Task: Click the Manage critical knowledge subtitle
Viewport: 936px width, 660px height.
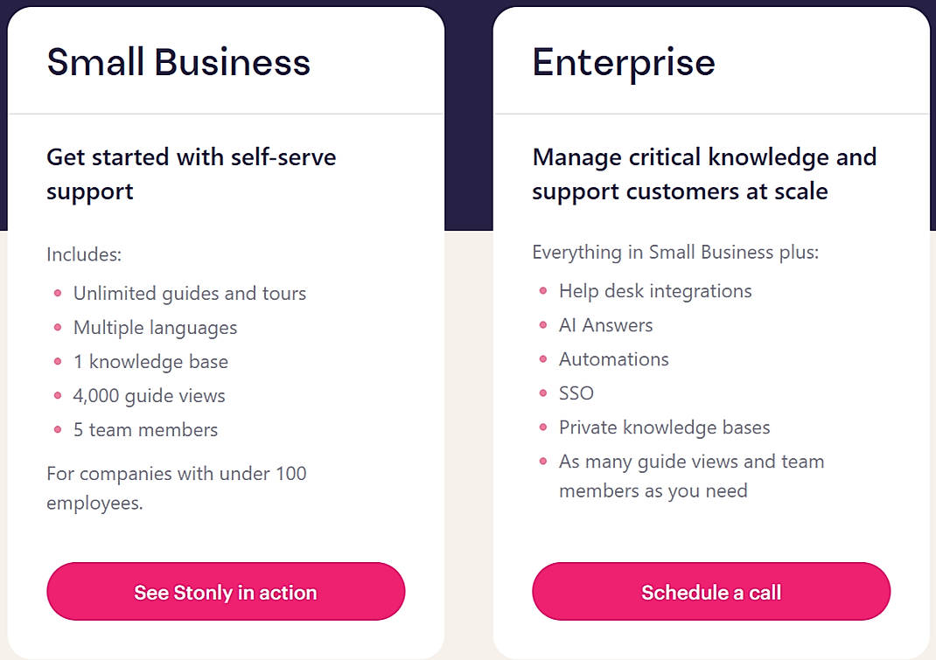Action: click(704, 174)
